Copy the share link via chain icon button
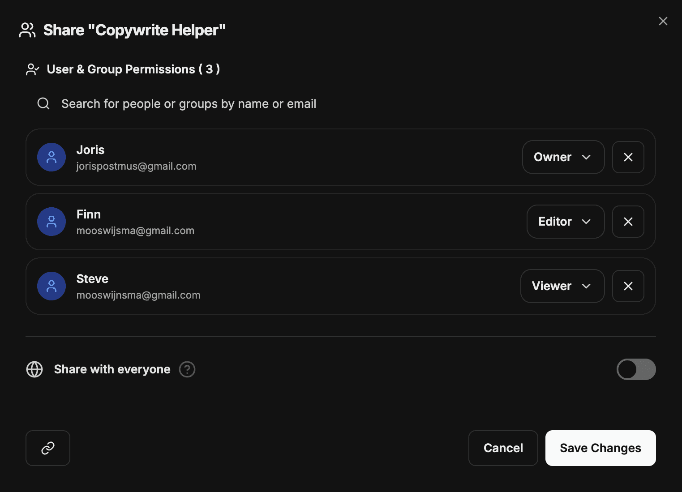 [x=48, y=448]
